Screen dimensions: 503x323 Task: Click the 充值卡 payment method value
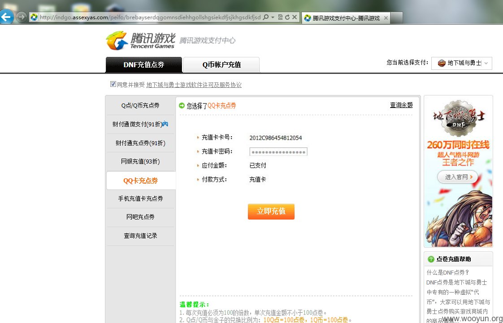click(x=258, y=180)
